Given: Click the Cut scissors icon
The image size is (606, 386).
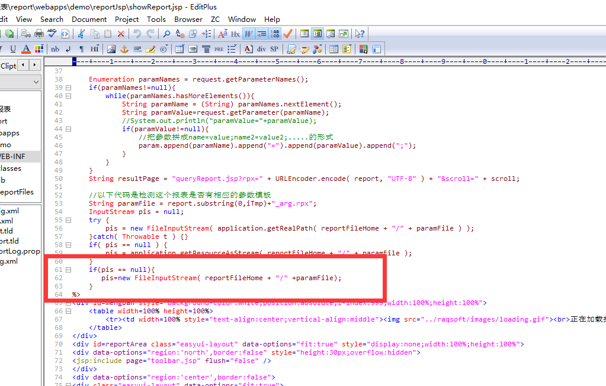Looking at the screenshot, I should pyautogui.click(x=81, y=34).
